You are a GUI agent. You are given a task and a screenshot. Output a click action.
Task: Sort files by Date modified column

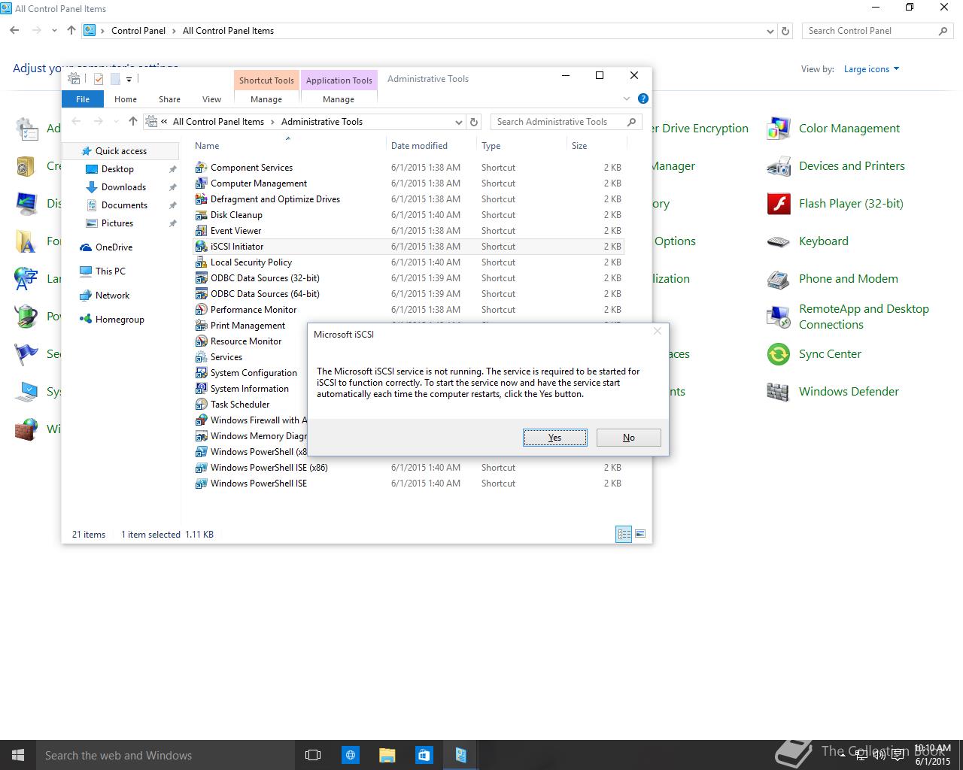point(431,146)
